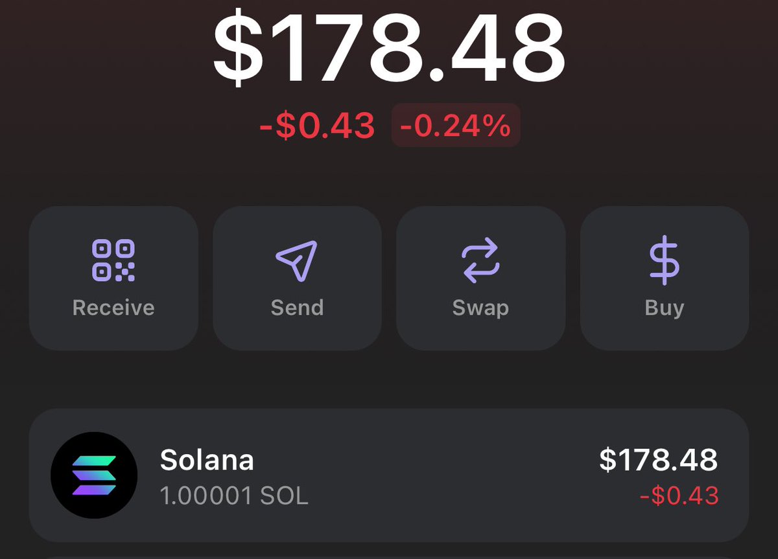Tap the -0.24% percentage change badge
Image resolution: width=778 pixels, height=559 pixels.
456,126
